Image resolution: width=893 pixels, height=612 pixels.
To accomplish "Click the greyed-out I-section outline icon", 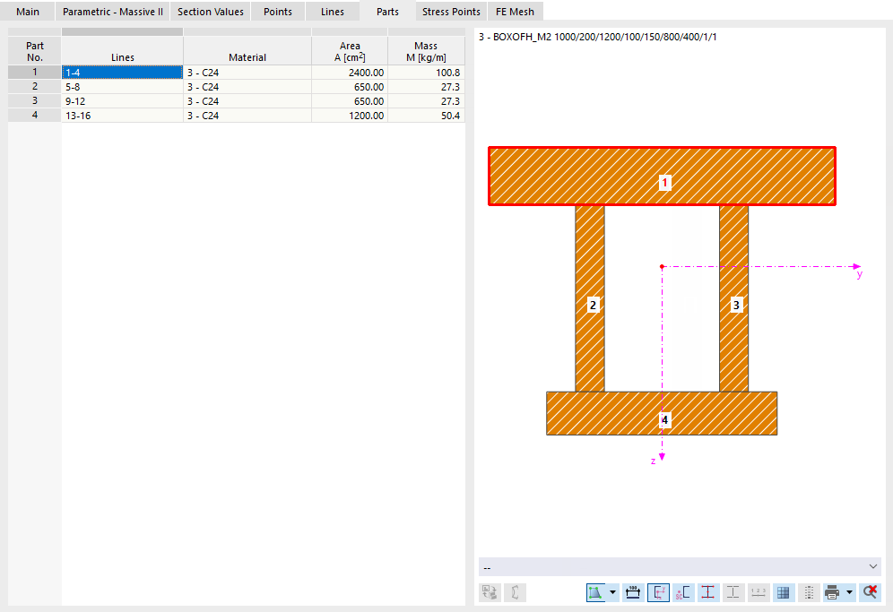I will point(733,592).
